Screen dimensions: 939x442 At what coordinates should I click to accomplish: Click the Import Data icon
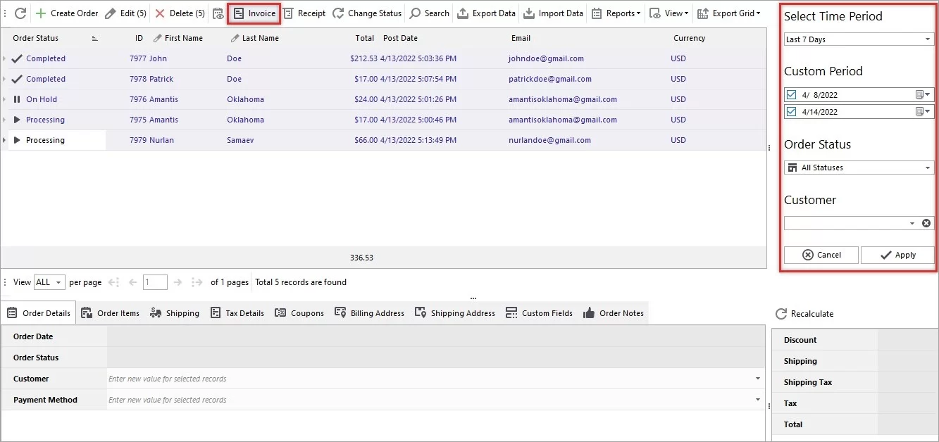point(553,13)
